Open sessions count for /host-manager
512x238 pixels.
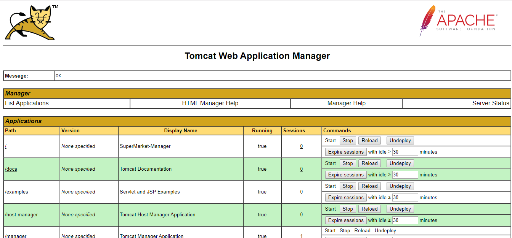tap(302, 215)
